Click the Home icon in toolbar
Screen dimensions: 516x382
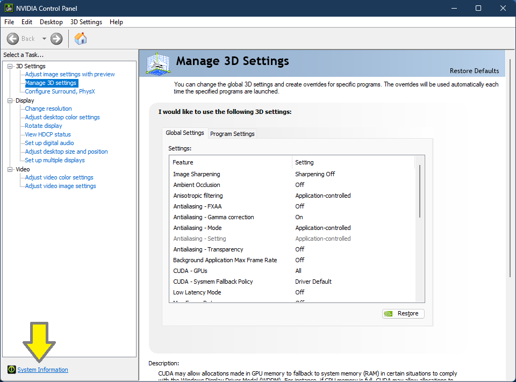coord(81,39)
